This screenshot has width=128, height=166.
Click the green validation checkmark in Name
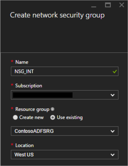point(115,71)
